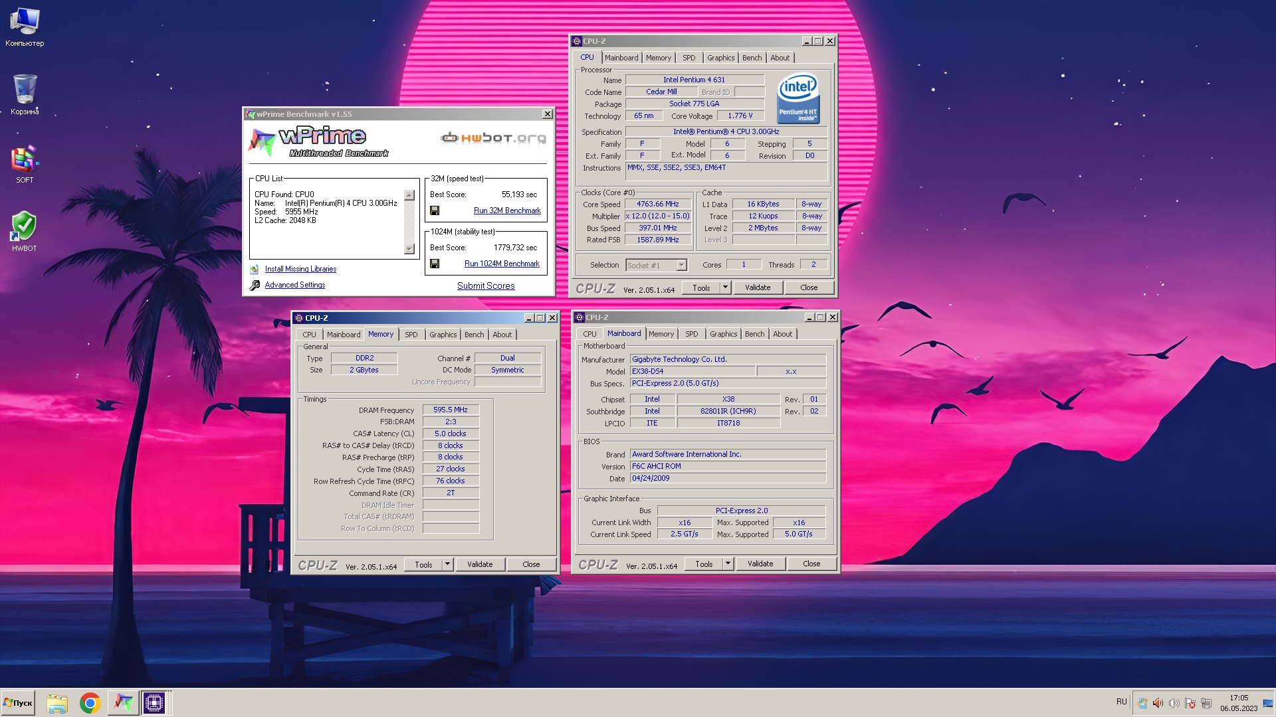The image size is (1276, 717).
Task: Click the Multiplier x 12.0 value field
Action: point(658,216)
